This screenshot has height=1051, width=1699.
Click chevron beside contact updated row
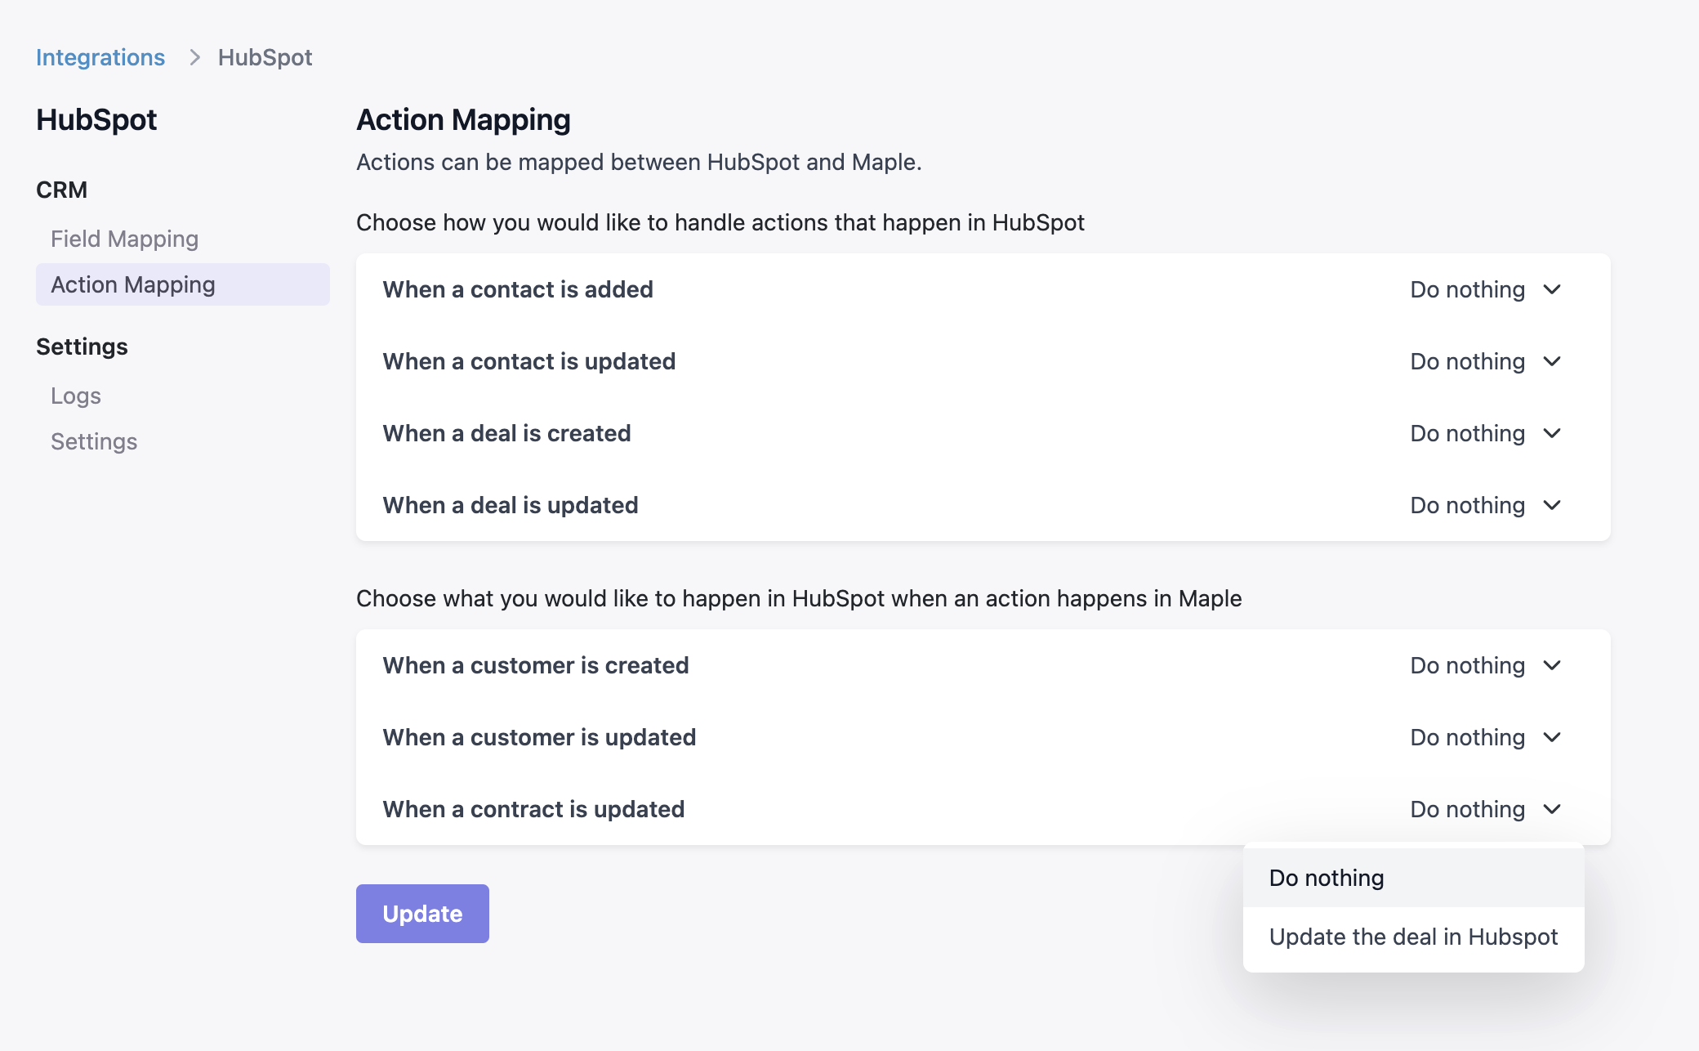1552,361
